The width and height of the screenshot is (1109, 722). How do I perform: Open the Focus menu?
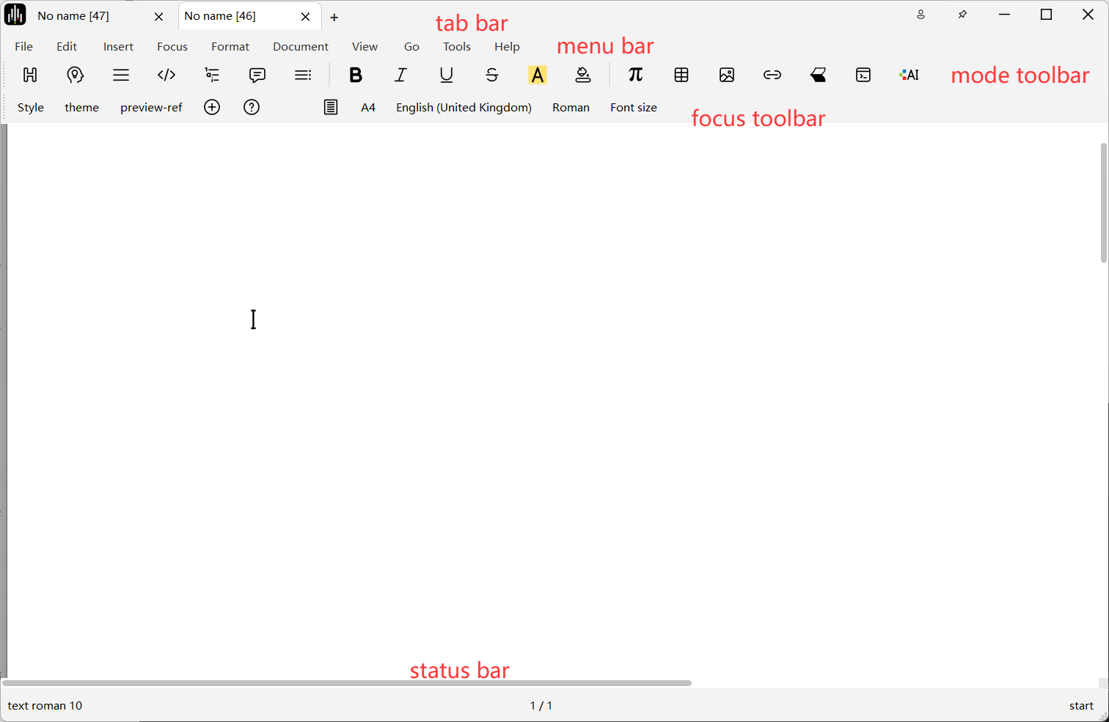click(x=172, y=46)
